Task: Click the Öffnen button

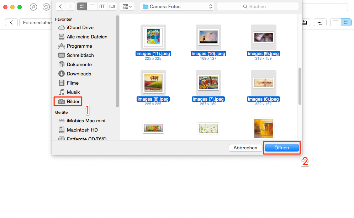Action: tap(282, 148)
